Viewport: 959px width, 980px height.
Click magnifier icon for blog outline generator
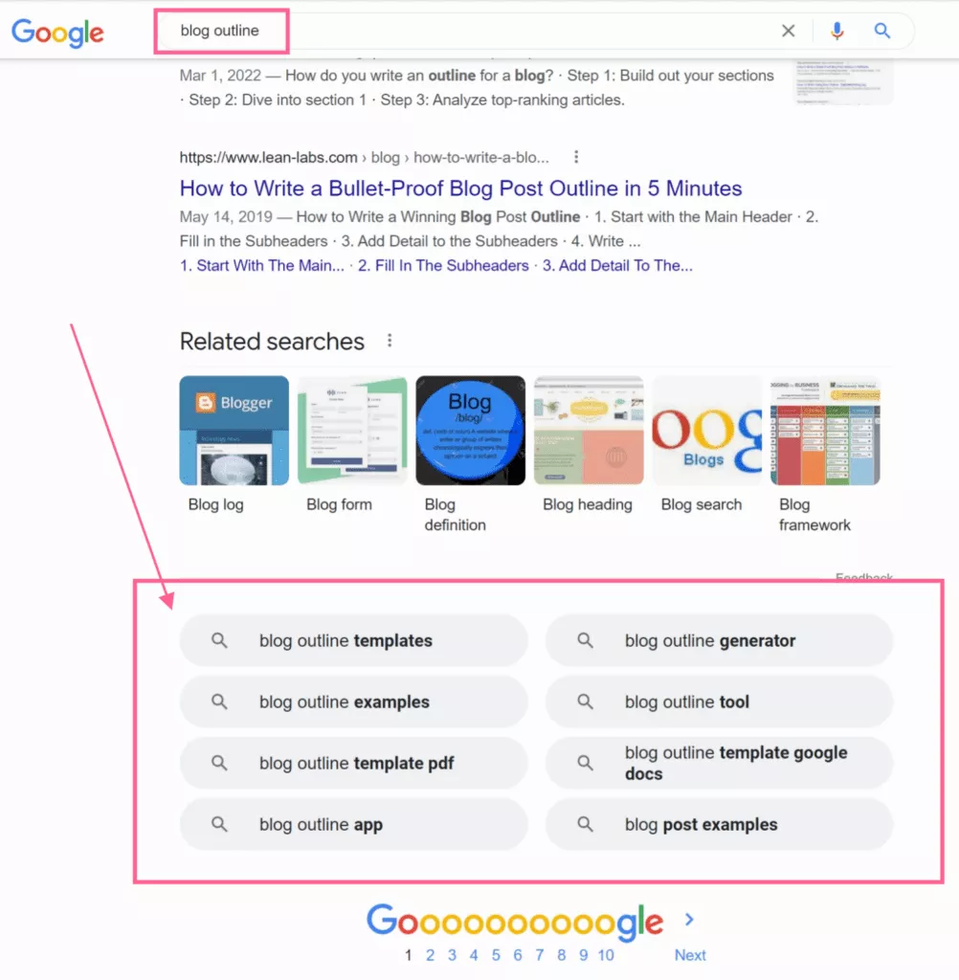(585, 640)
